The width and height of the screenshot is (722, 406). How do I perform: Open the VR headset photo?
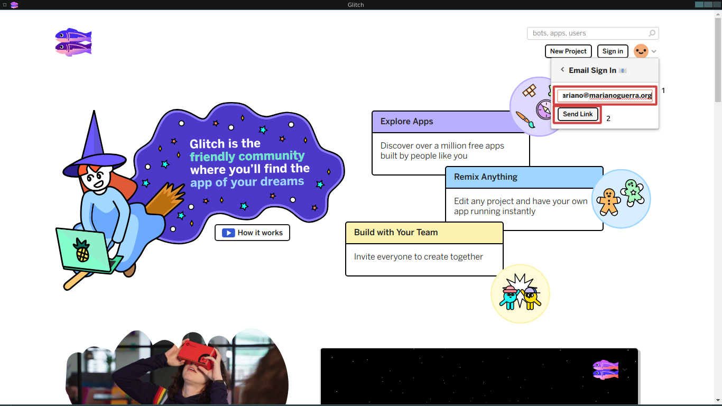click(177, 367)
